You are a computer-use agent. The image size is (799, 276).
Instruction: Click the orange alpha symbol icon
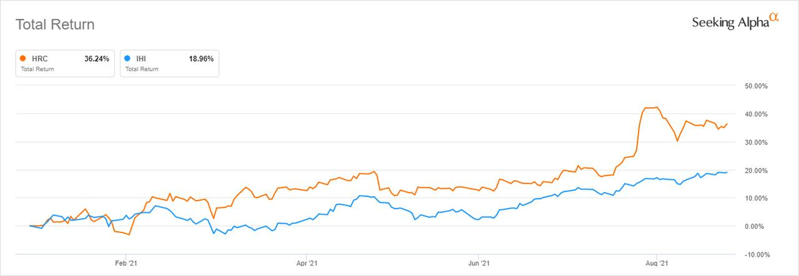click(775, 19)
